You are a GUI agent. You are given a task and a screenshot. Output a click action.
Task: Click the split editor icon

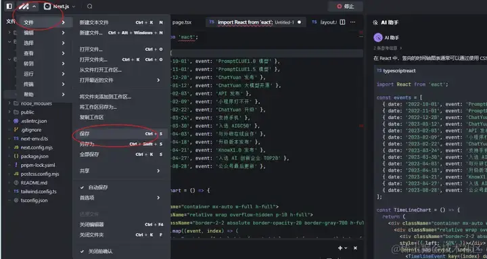click(342, 22)
